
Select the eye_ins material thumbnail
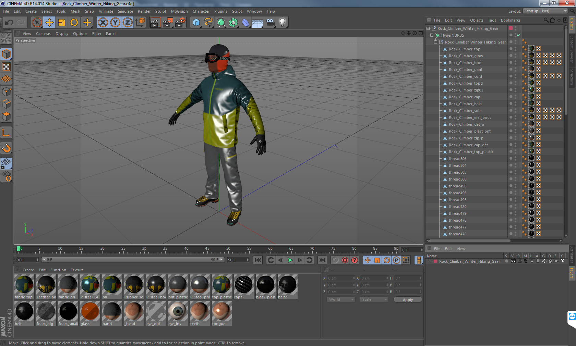pyautogui.click(x=178, y=313)
